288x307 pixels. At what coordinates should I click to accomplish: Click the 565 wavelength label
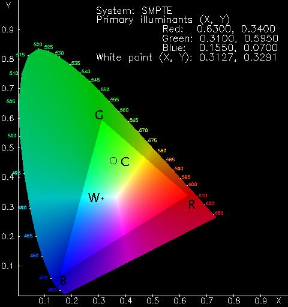pyautogui.click(x=134, y=120)
